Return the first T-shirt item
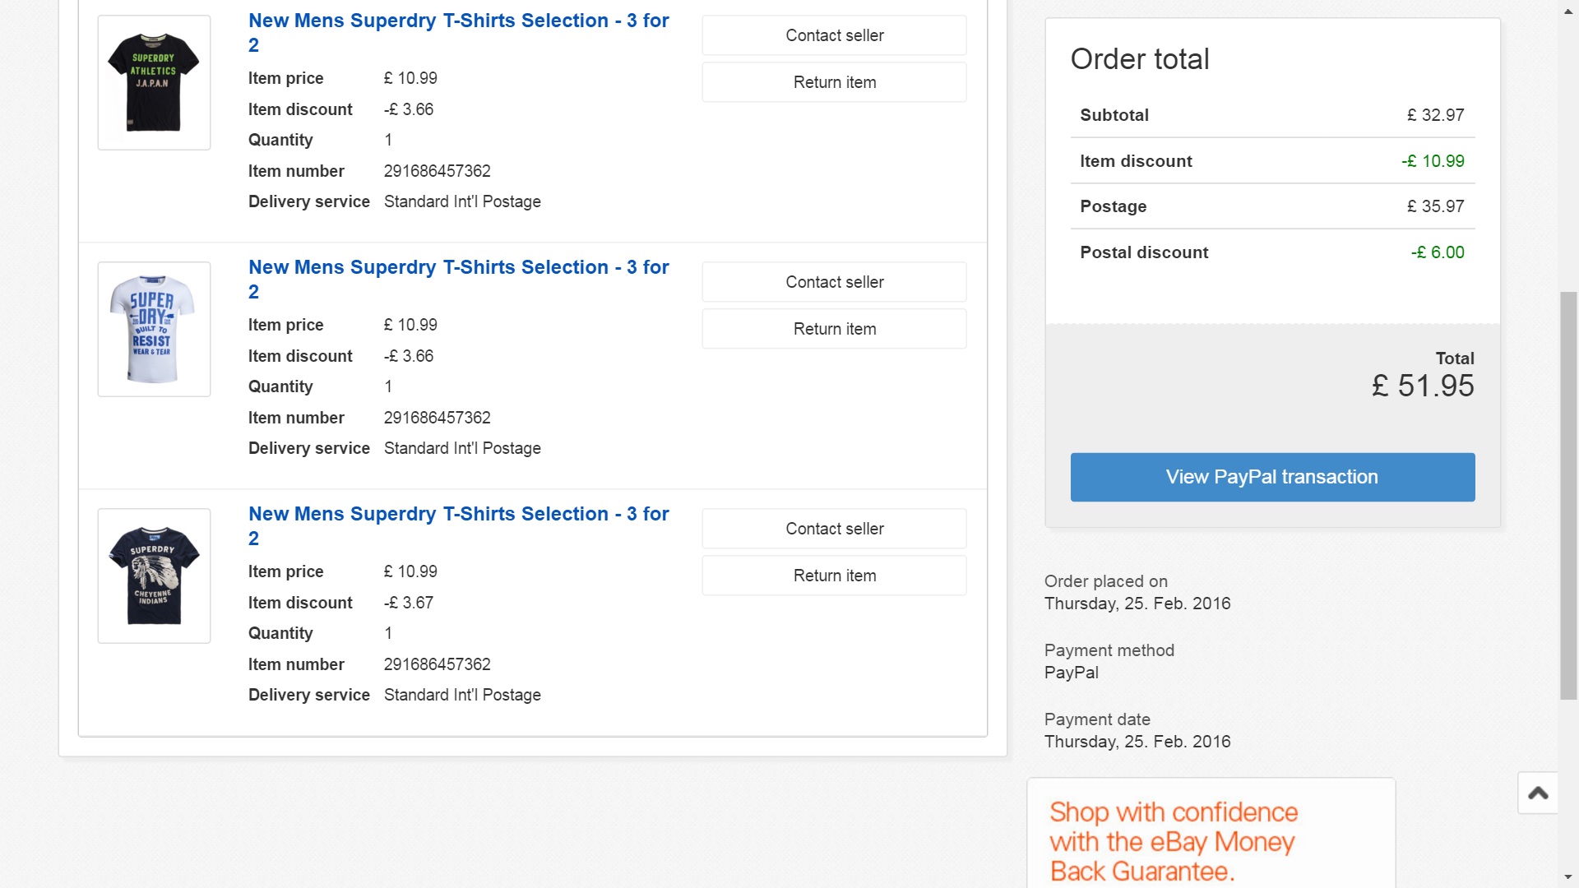This screenshot has width=1579, height=888. tap(834, 82)
